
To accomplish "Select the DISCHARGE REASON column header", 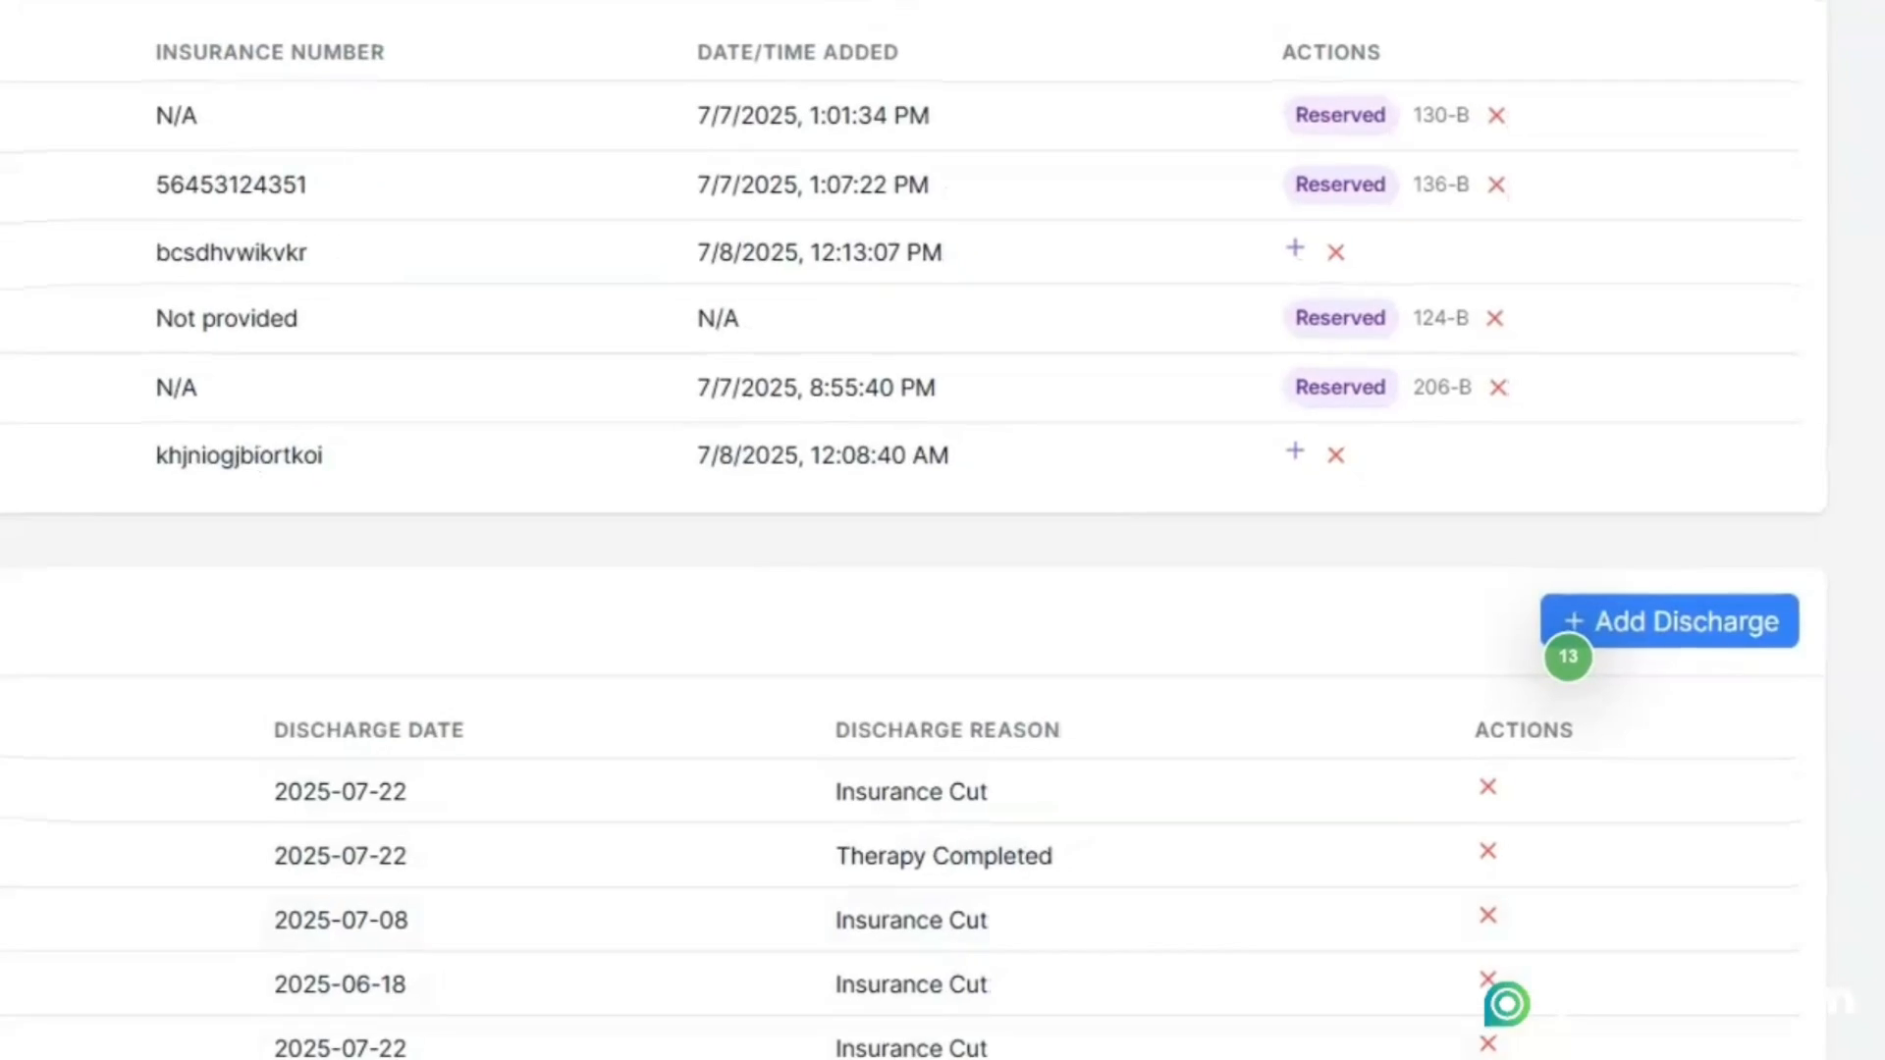I will [946, 729].
